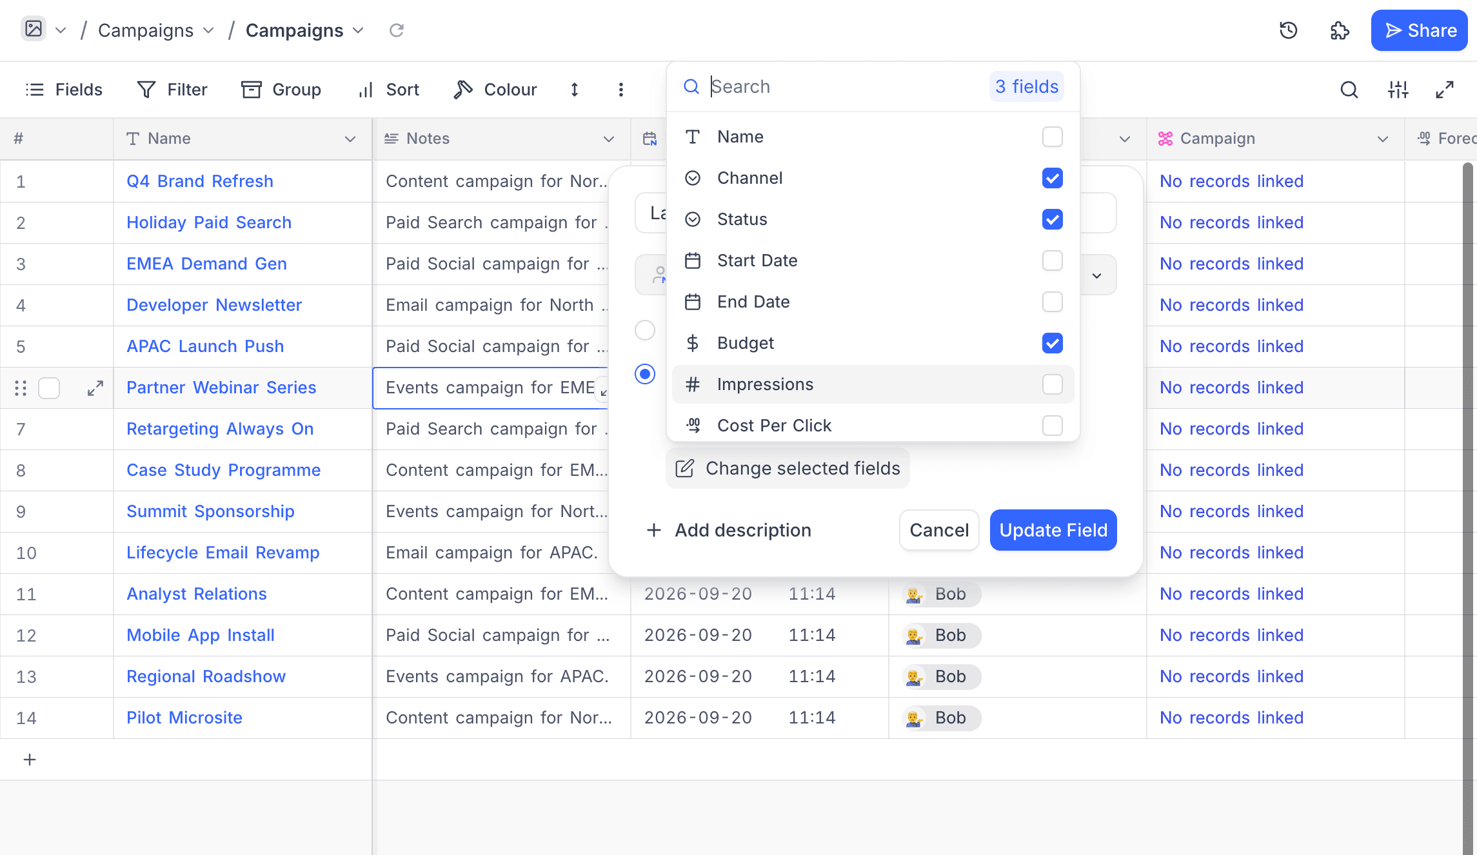
Task: Click Change selected fields button
Action: [x=788, y=468]
